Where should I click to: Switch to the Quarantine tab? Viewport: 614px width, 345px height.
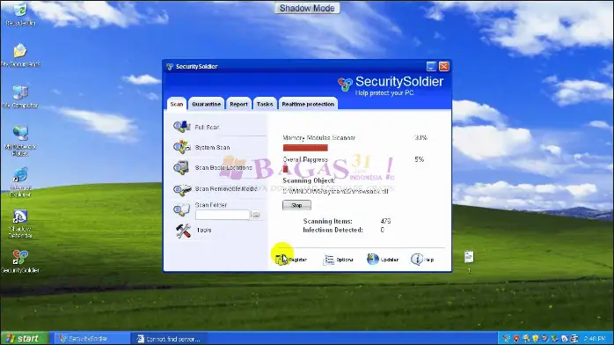(x=207, y=104)
